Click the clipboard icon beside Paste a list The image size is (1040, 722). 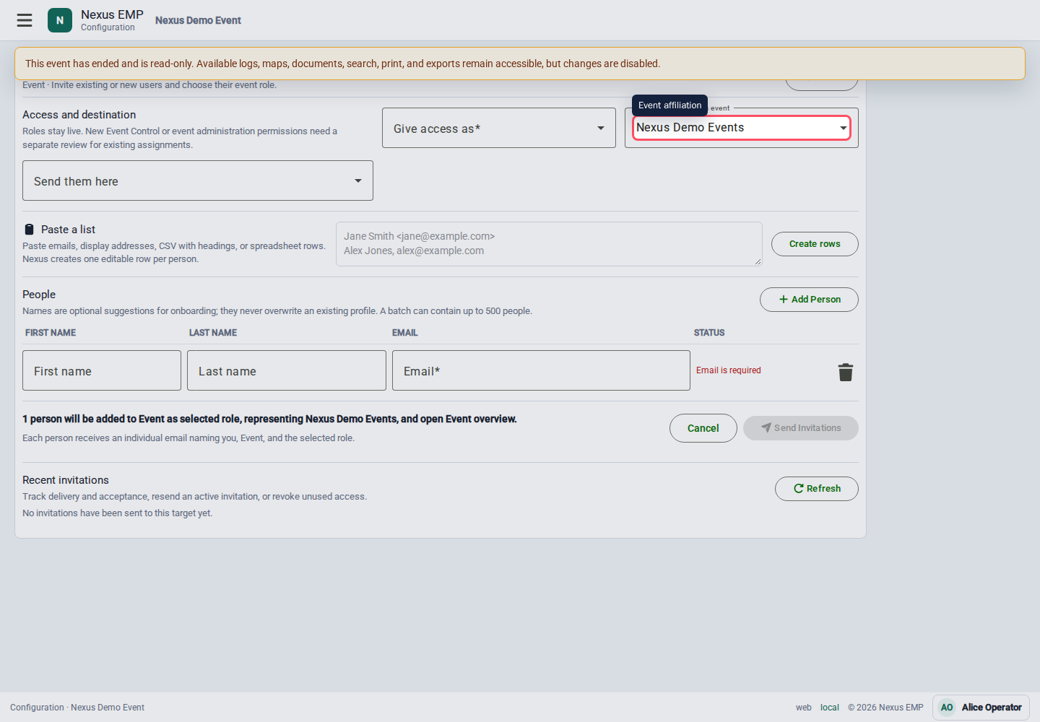[x=29, y=230]
